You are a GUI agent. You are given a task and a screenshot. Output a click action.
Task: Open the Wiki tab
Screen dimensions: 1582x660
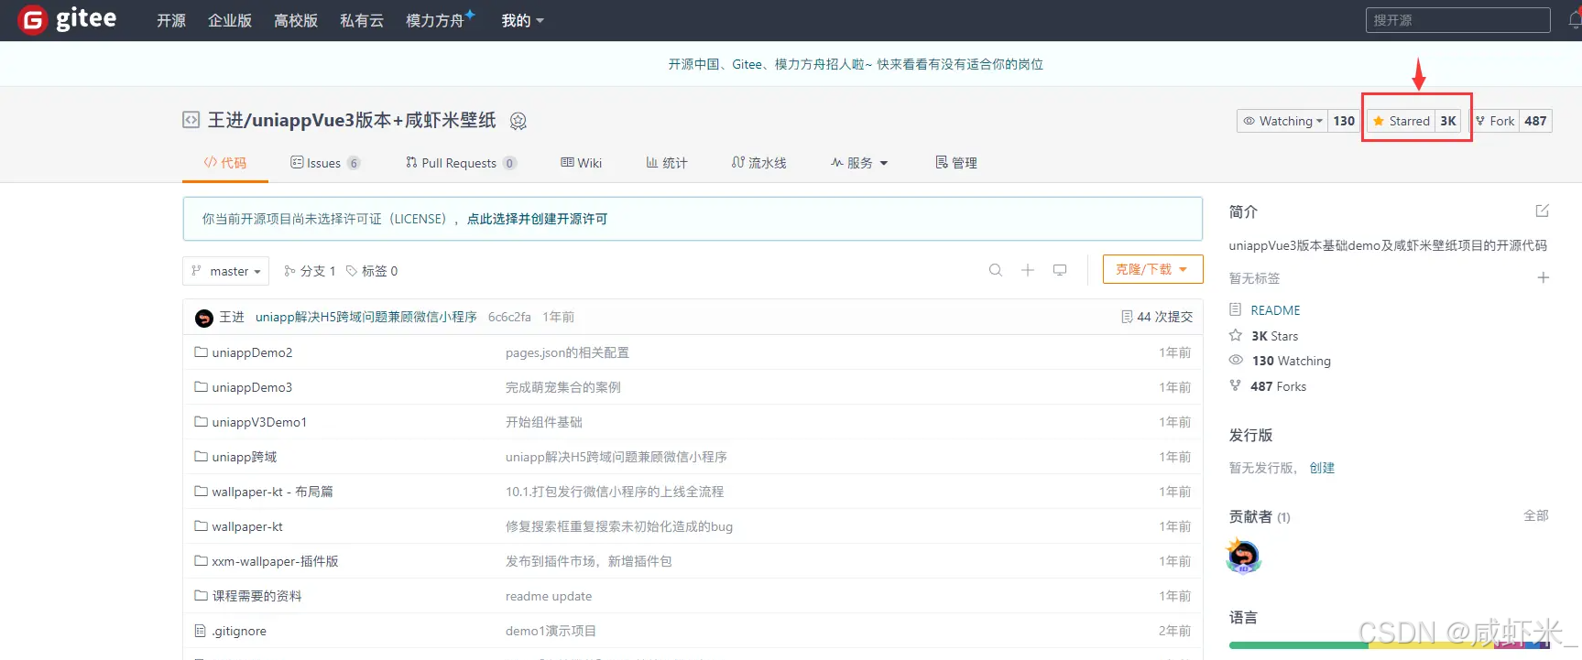pos(582,163)
